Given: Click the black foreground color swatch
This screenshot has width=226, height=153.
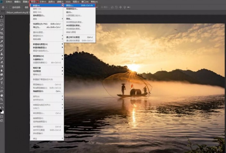Looking at the screenshot, I should click(x=1, y=111).
